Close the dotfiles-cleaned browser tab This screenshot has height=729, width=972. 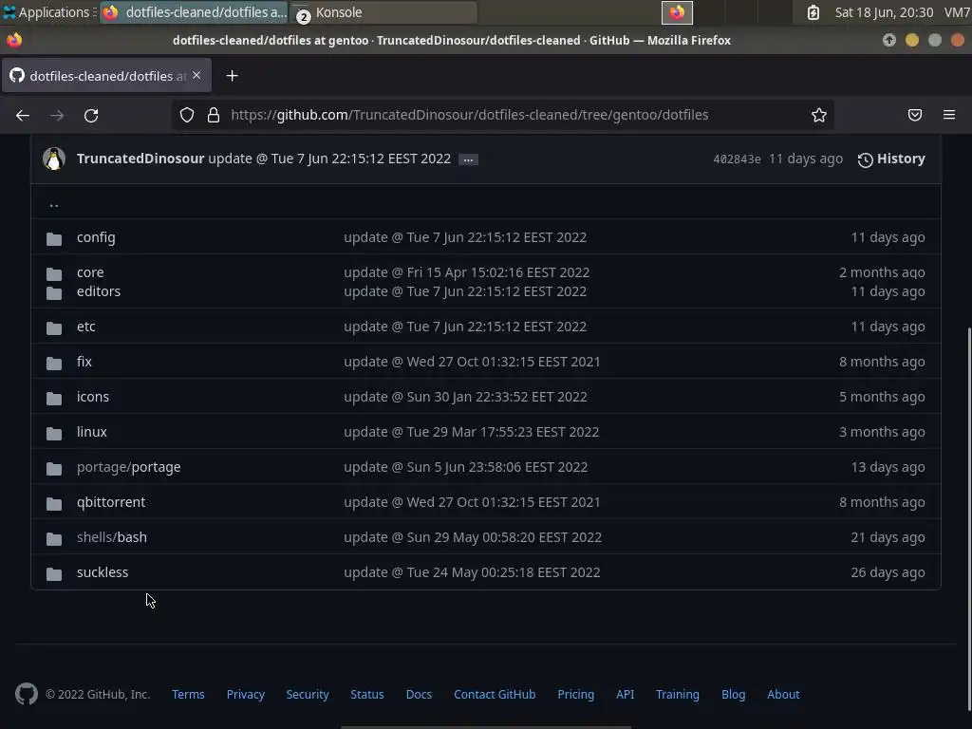[196, 75]
